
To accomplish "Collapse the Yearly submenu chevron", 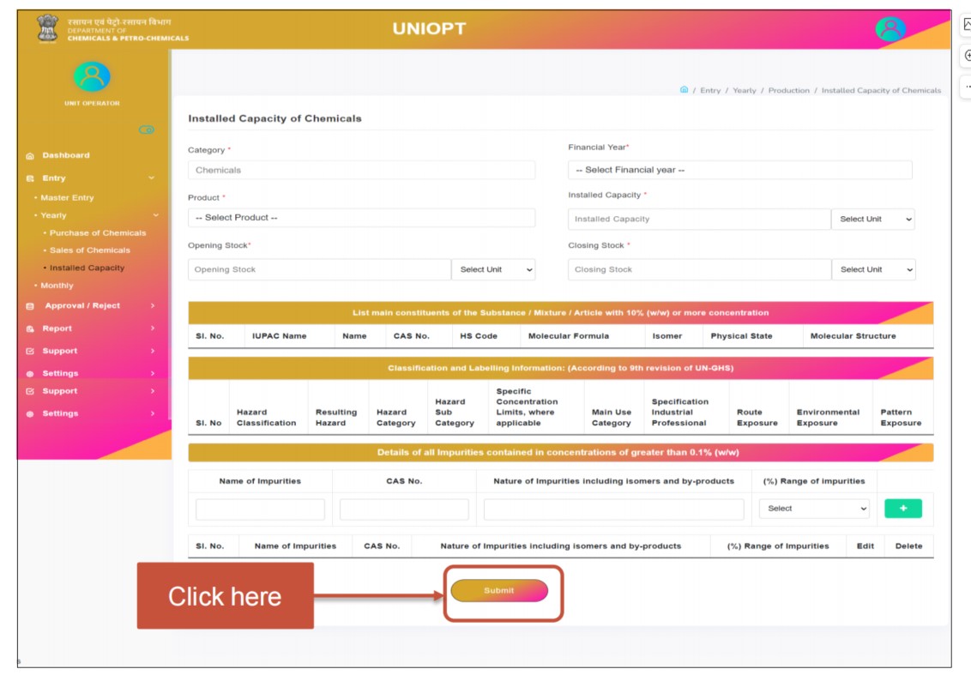I will click(155, 215).
